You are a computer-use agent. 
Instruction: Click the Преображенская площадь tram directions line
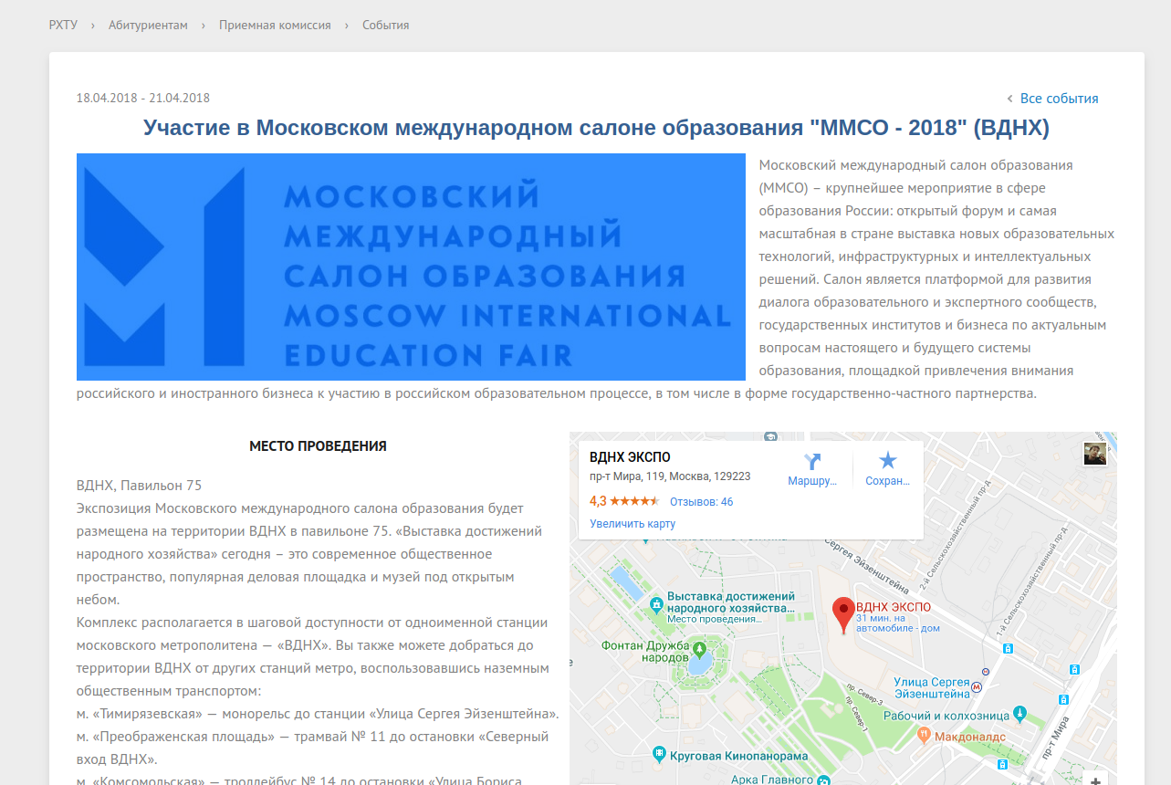[x=312, y=748]
